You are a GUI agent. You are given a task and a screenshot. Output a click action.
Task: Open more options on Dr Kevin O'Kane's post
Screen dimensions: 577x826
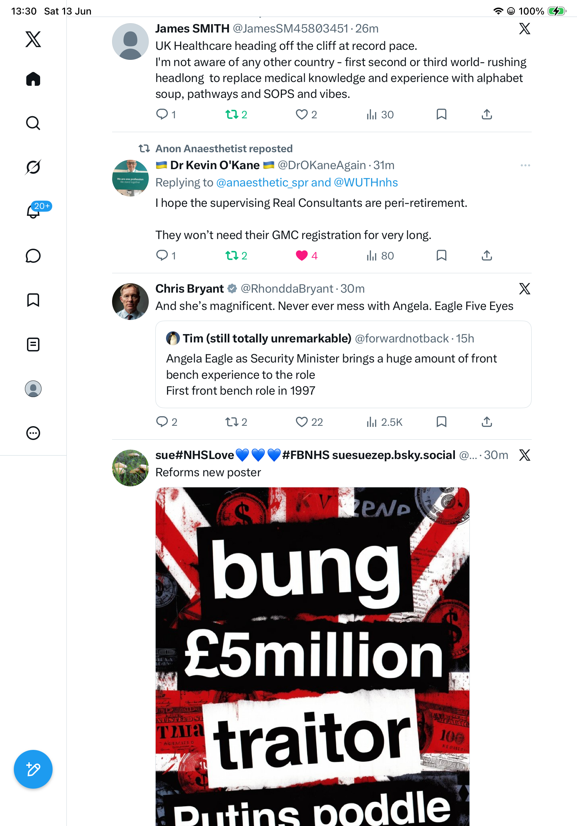[525, 165]
